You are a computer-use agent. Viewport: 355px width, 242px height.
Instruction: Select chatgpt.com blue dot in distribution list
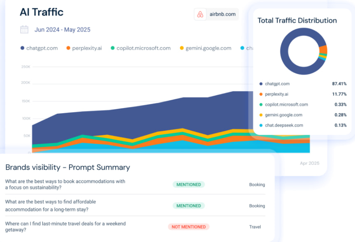261,84
